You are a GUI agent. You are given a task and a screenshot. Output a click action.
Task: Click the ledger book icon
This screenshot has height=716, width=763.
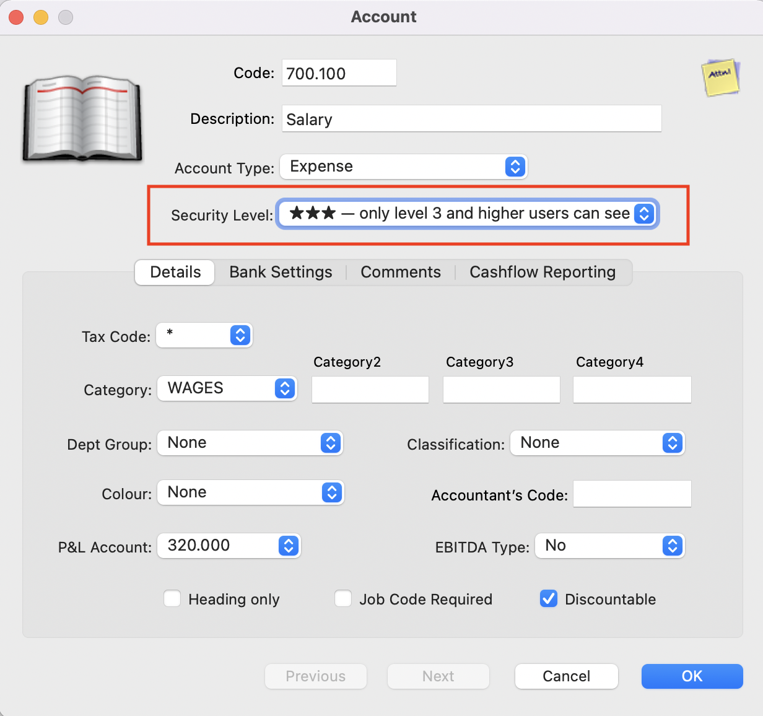tap(81, 120)
